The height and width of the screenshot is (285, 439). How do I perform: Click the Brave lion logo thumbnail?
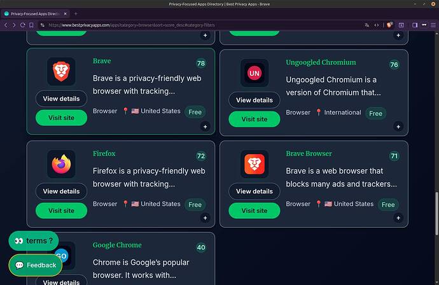point(61,71)
